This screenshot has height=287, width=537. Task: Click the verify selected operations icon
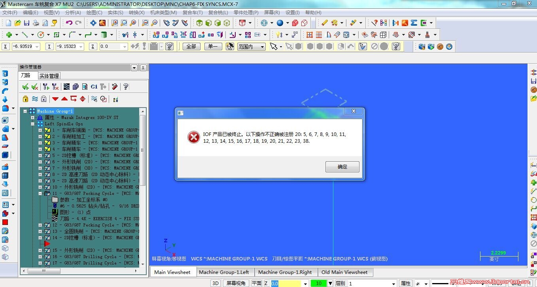[76, 87]
